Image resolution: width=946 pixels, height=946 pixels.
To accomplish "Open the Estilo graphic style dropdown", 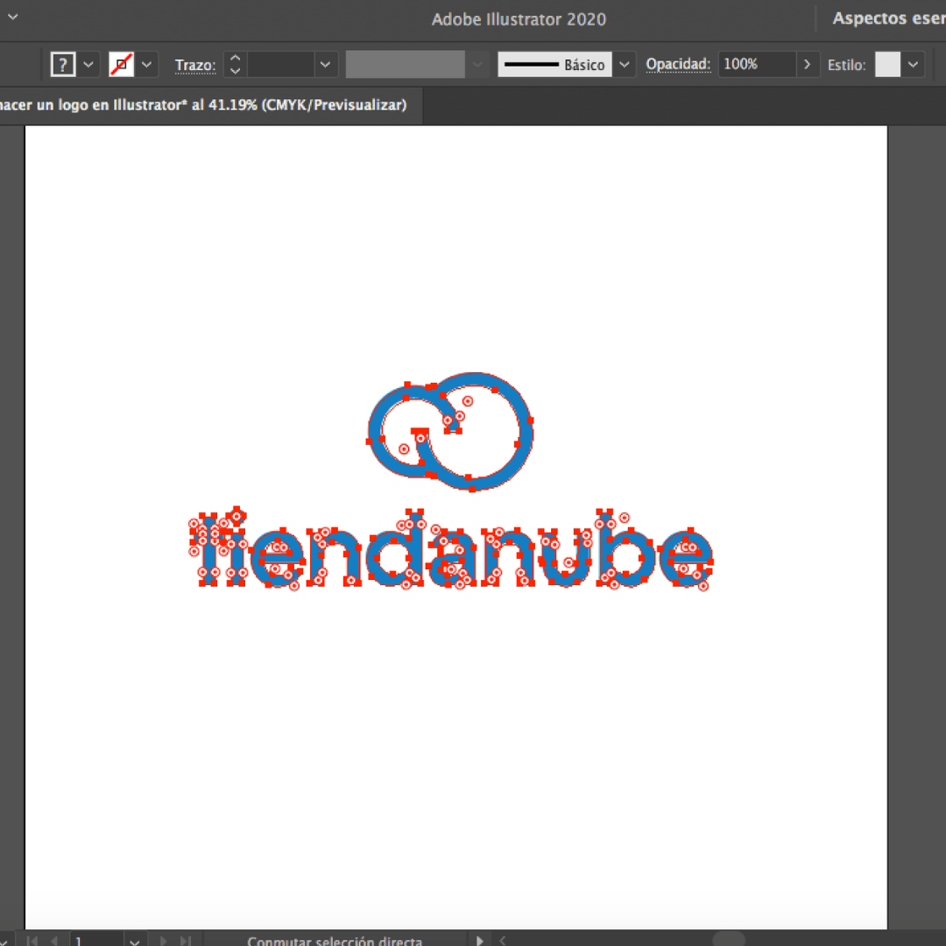I will click(913, 65).
